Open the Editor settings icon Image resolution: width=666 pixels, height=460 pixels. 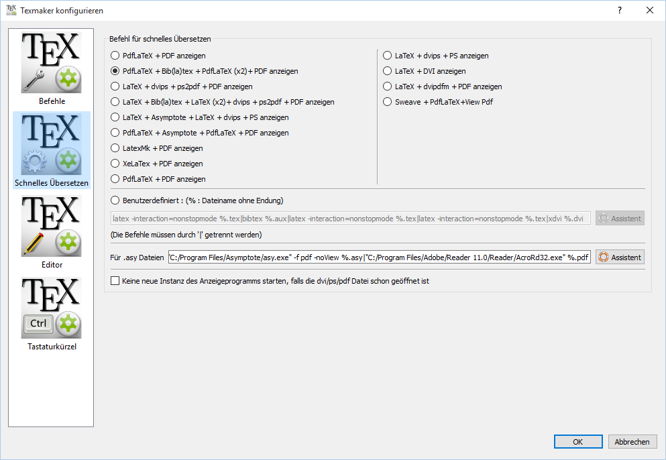click(x=52, y=227)
